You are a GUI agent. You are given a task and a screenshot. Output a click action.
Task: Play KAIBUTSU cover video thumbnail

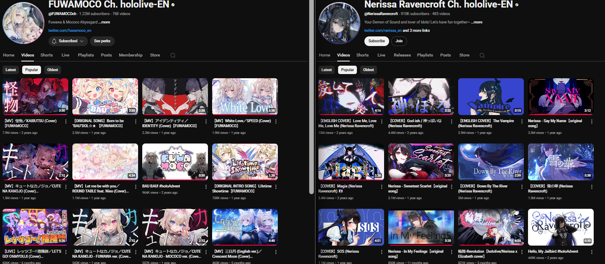tap(35, 97)
